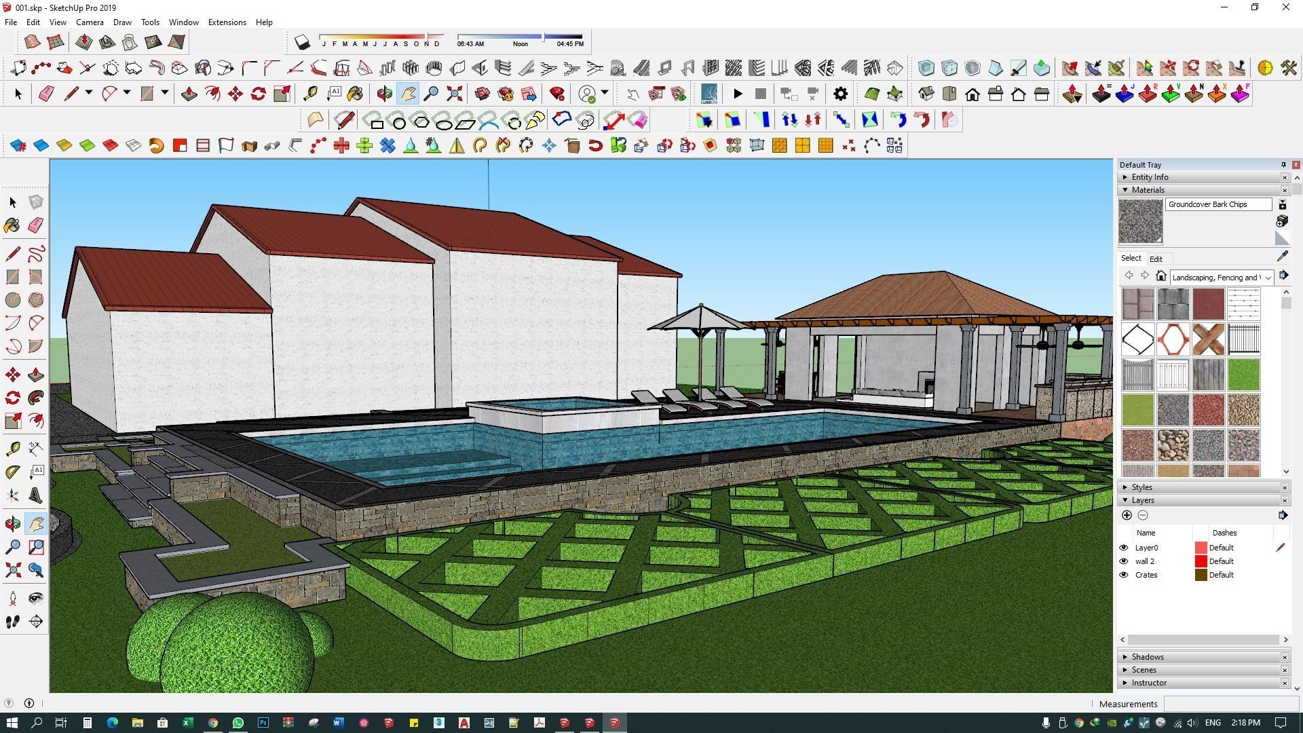Select the Paint Bucket tool in left toolbar
The height and width of the screenshot is (733, 1303).
tap(12, 225)
